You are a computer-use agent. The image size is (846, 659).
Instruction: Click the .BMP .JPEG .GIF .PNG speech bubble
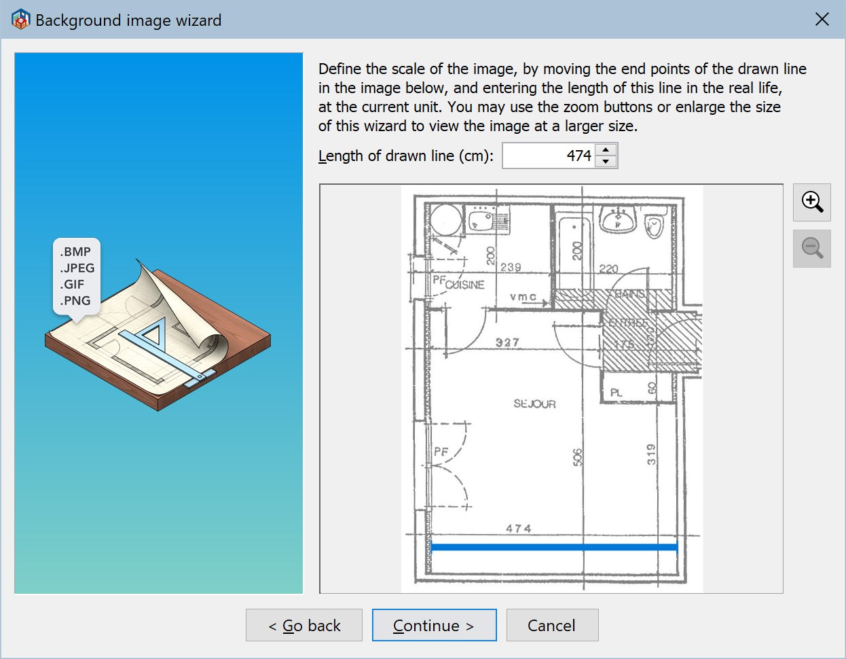[x=77, y=277]
